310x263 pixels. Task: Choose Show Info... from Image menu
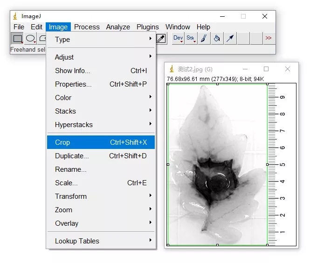(101, 70)
